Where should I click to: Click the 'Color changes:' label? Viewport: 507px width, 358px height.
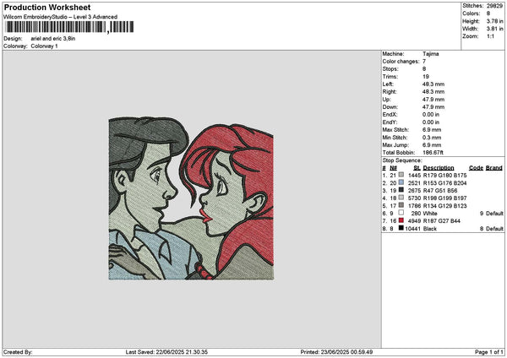(x=401, y=62)
